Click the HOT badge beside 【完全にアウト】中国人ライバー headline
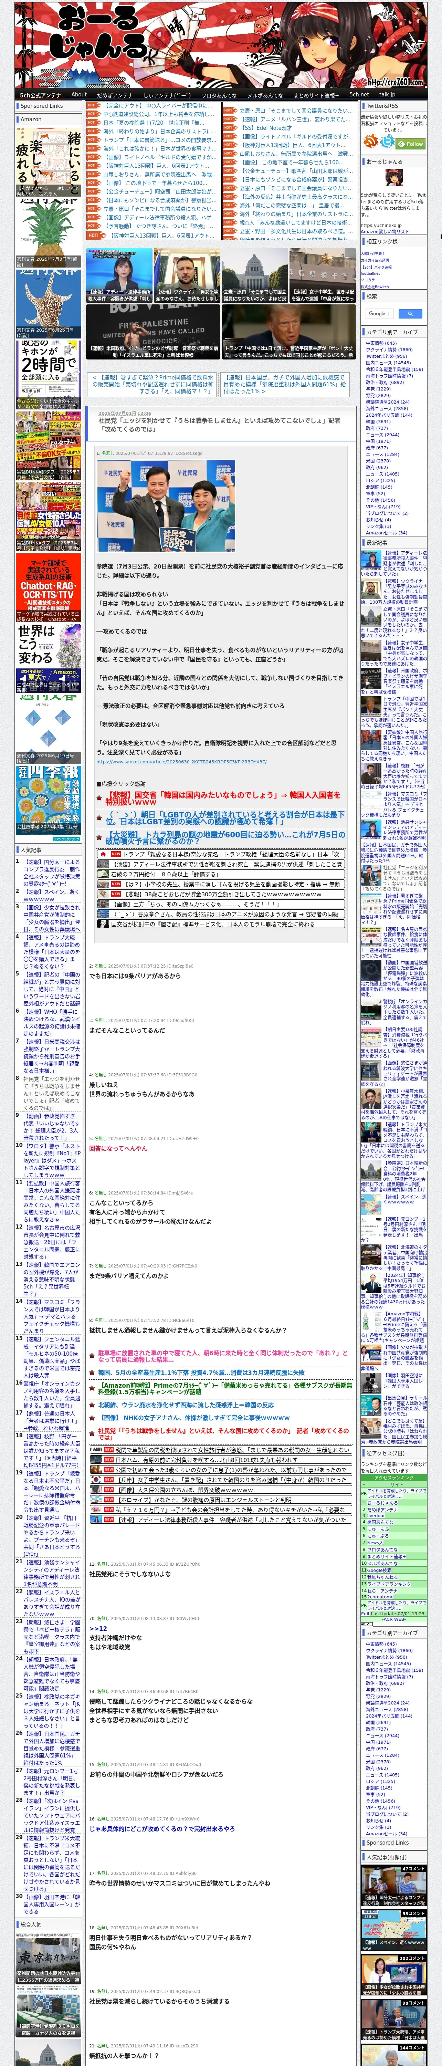This screenshot has width=442, height=2066. point(94,106)
